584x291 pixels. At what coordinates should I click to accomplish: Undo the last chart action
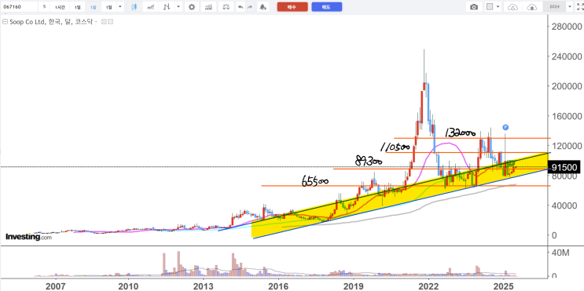[x=241, y=7]
